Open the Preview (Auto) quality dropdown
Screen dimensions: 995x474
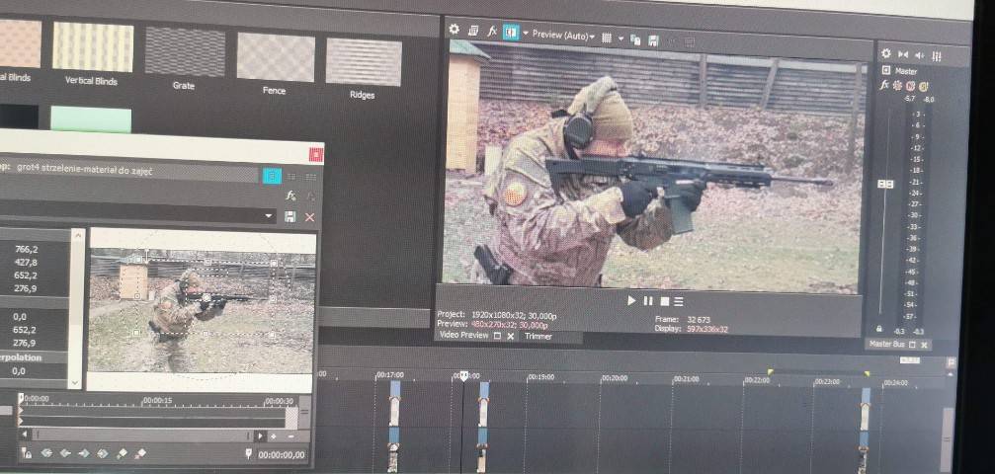click(562, 37)
